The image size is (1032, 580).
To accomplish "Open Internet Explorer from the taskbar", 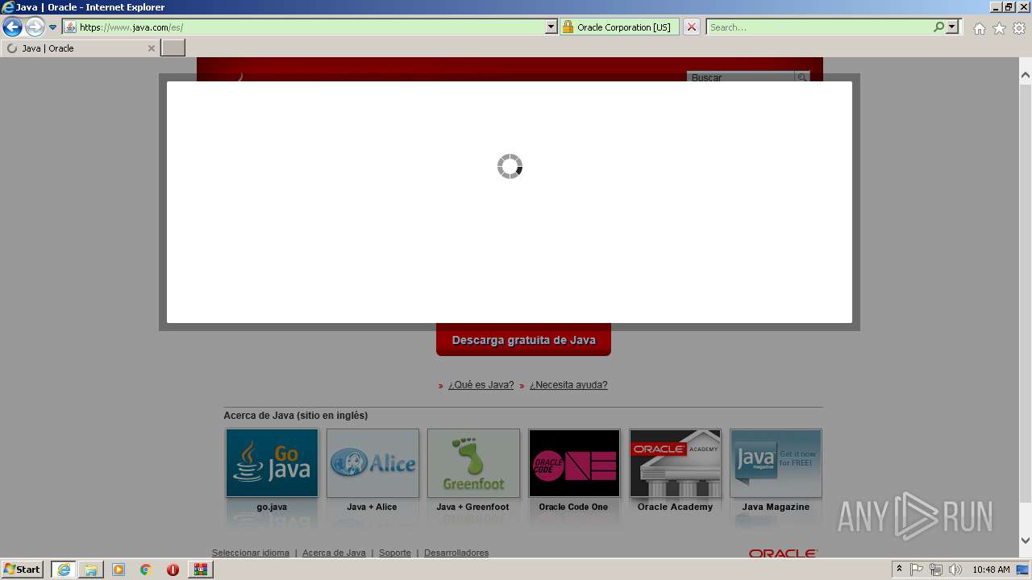I will [63, 570].
